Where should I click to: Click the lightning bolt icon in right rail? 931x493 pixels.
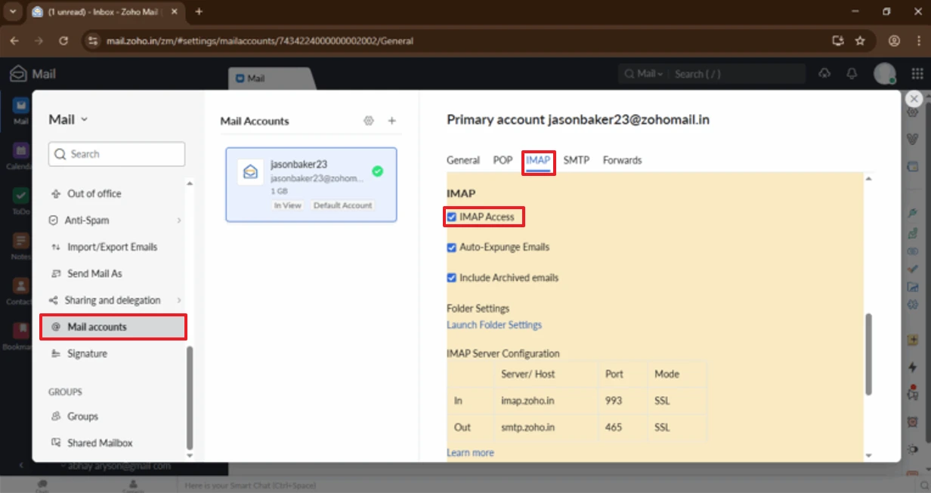pyautogui.click(x=913, y=367)
